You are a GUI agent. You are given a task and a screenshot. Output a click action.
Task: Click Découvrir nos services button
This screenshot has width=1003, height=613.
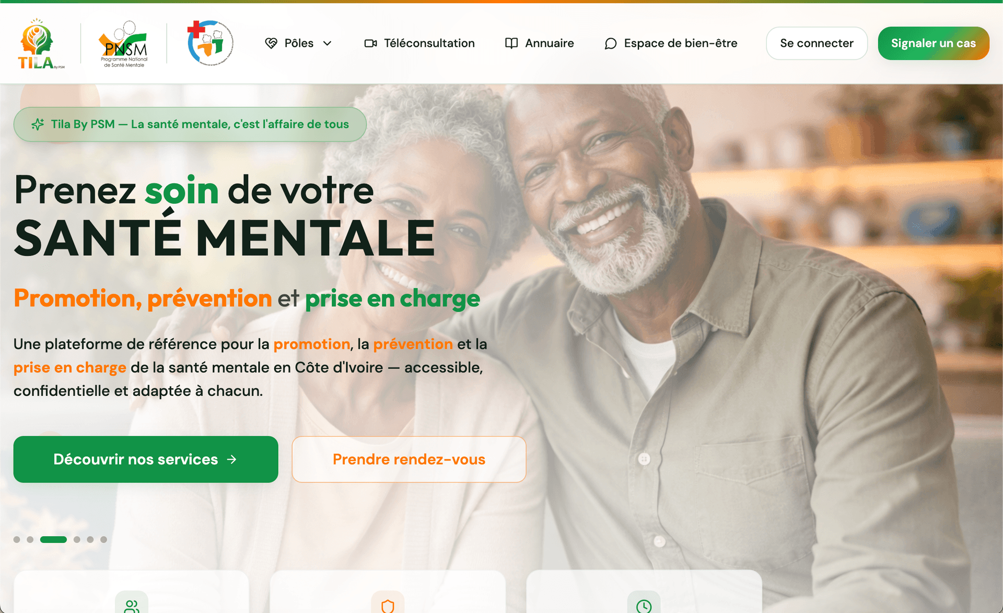pos(146,459)
